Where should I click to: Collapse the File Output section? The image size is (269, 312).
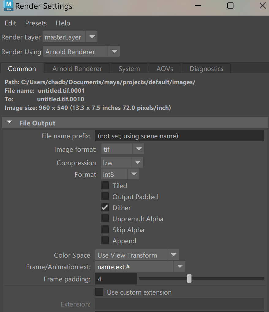[9, 123]
